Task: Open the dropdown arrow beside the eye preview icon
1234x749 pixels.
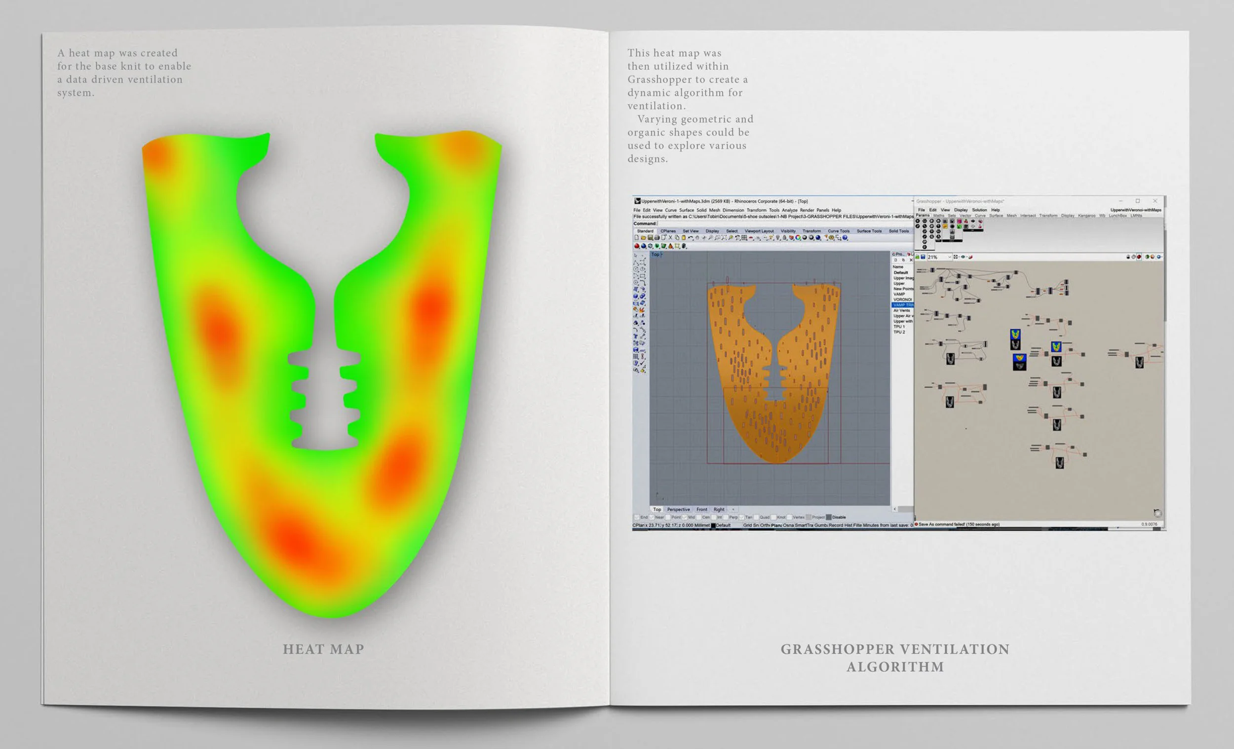Action: click(967, 257)
